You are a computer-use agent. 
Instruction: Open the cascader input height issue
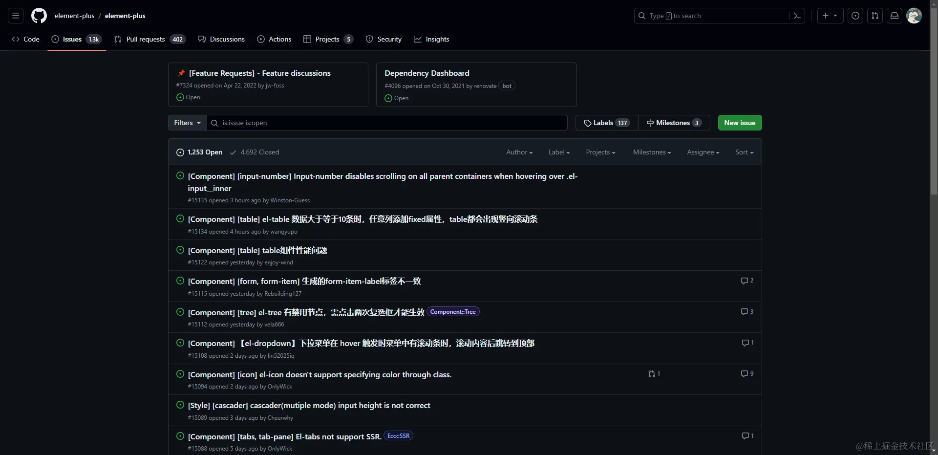click(309, 405)
